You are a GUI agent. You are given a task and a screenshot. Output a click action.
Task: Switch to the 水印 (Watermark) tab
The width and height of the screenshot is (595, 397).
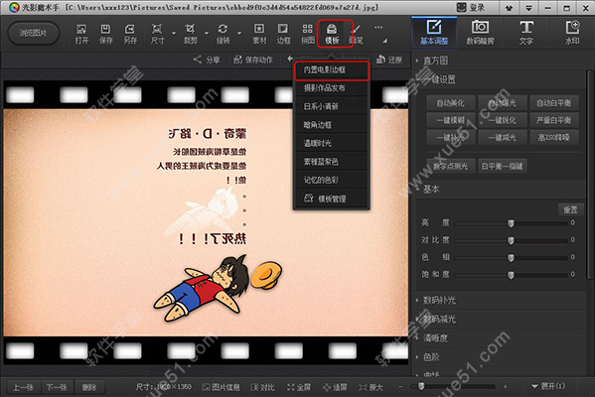[x=572, y=32]
